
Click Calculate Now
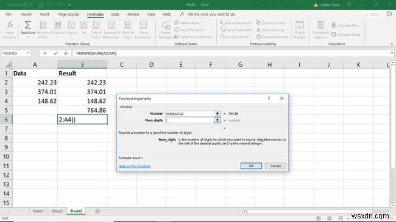click(345, 25)
